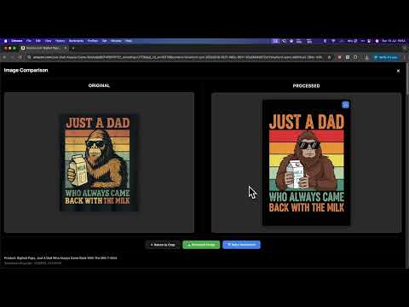The width and height of the screenshot is (409, 307).
Task: Click the date and time in the menu bar
Action: click(x=394, y=41)
